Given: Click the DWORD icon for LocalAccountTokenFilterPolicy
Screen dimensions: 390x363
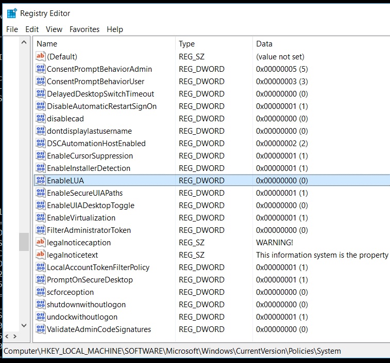Looking at the screenshot, I should click(41, 267).
